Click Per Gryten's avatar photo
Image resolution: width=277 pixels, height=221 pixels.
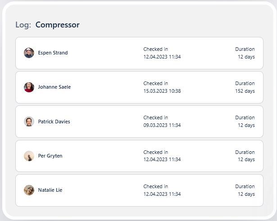[29, 156]
